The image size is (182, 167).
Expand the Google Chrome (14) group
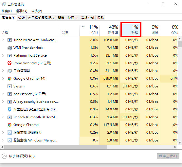(3, 79)
